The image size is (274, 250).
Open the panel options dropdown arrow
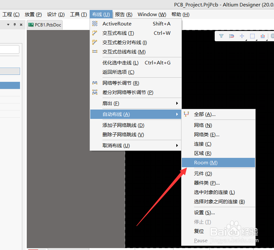pos(8,24)
